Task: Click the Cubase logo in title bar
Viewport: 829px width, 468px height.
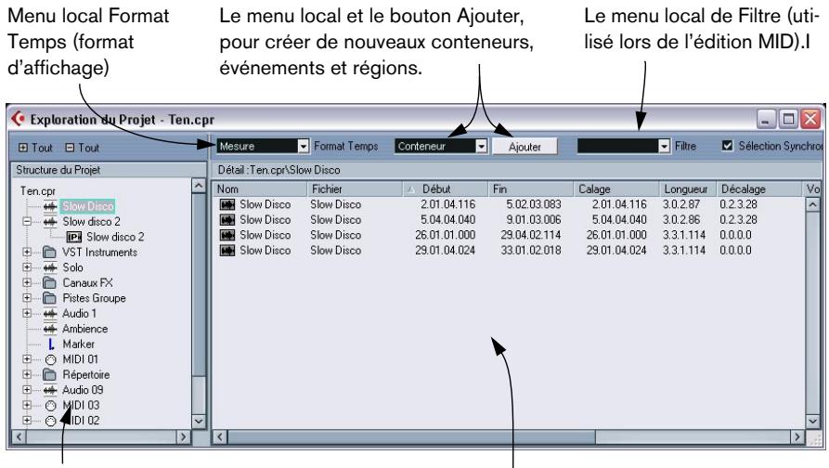Action: (19, 119)
